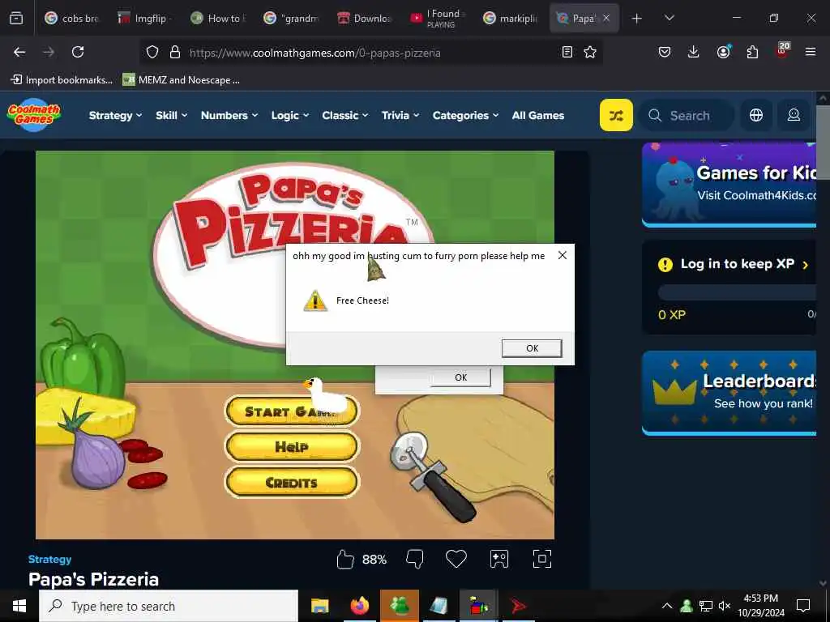Viewport: 830px width, 622px height.
Task: Enter fullscreen with the expand icon
Action: click(542, 559)
